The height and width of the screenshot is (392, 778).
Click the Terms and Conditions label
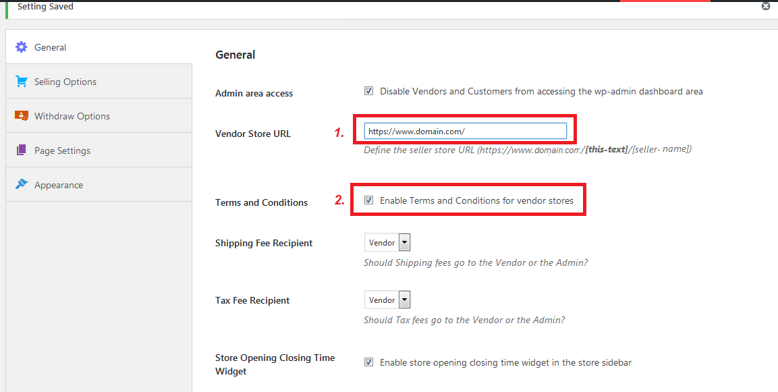click(262, 202)
